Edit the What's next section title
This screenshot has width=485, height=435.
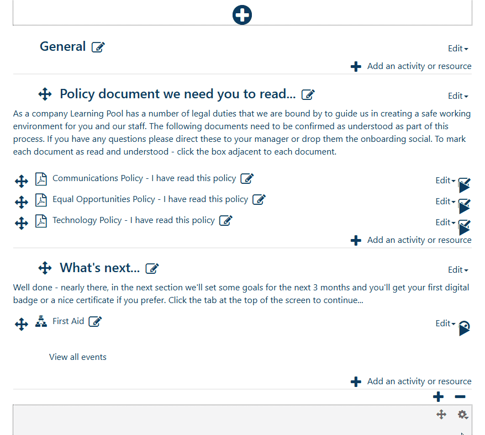152,269
